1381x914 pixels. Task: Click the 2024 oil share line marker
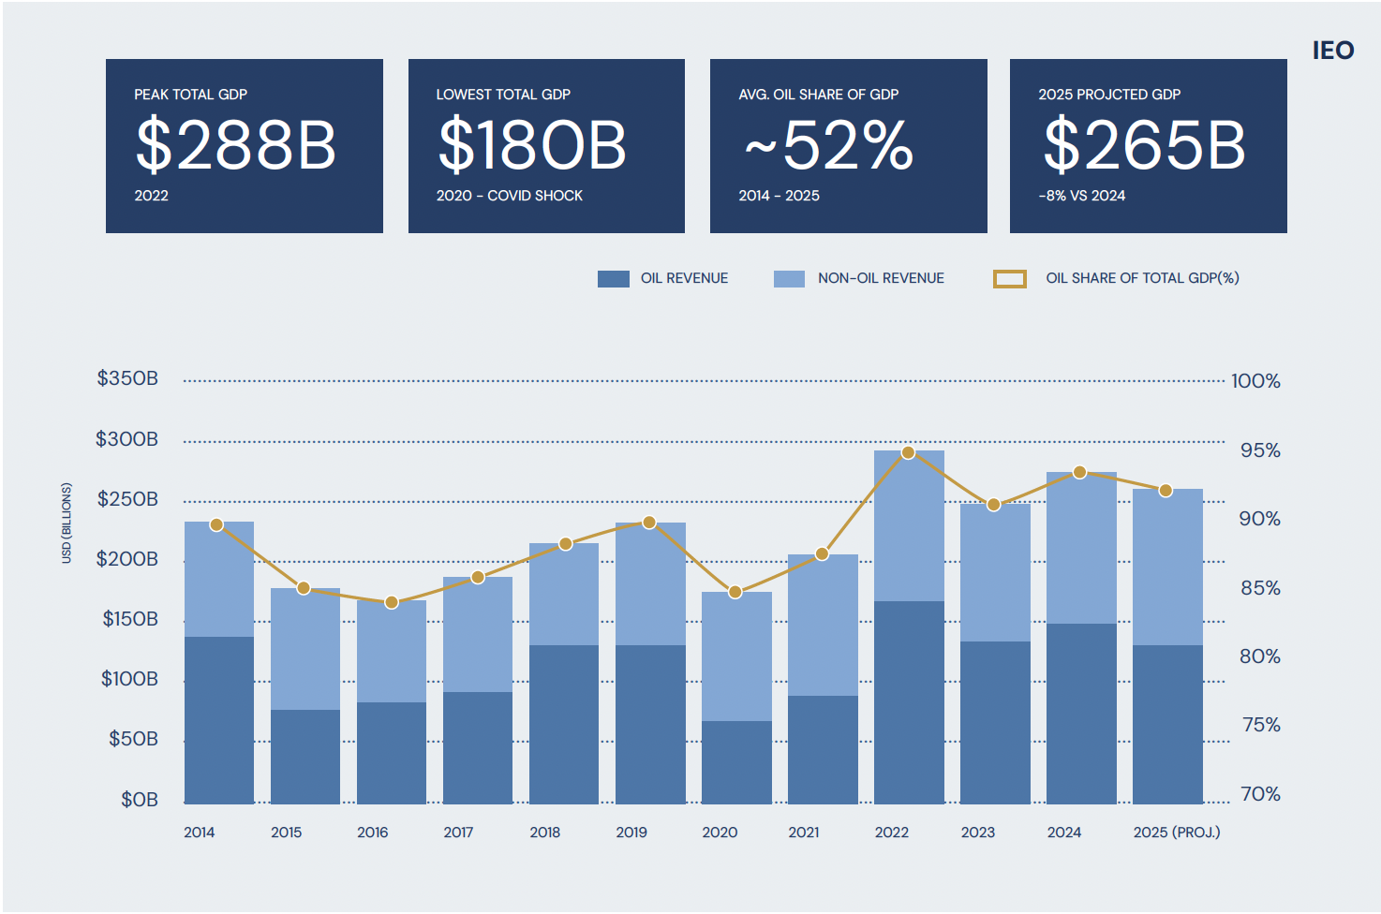[x=1079, y=472]
